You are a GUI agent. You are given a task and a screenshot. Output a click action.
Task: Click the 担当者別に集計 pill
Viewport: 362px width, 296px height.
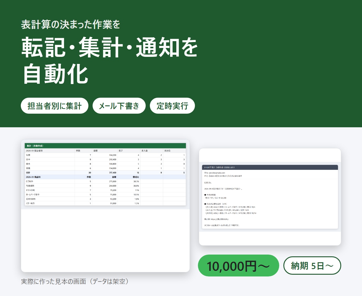[x=55, y=106]
